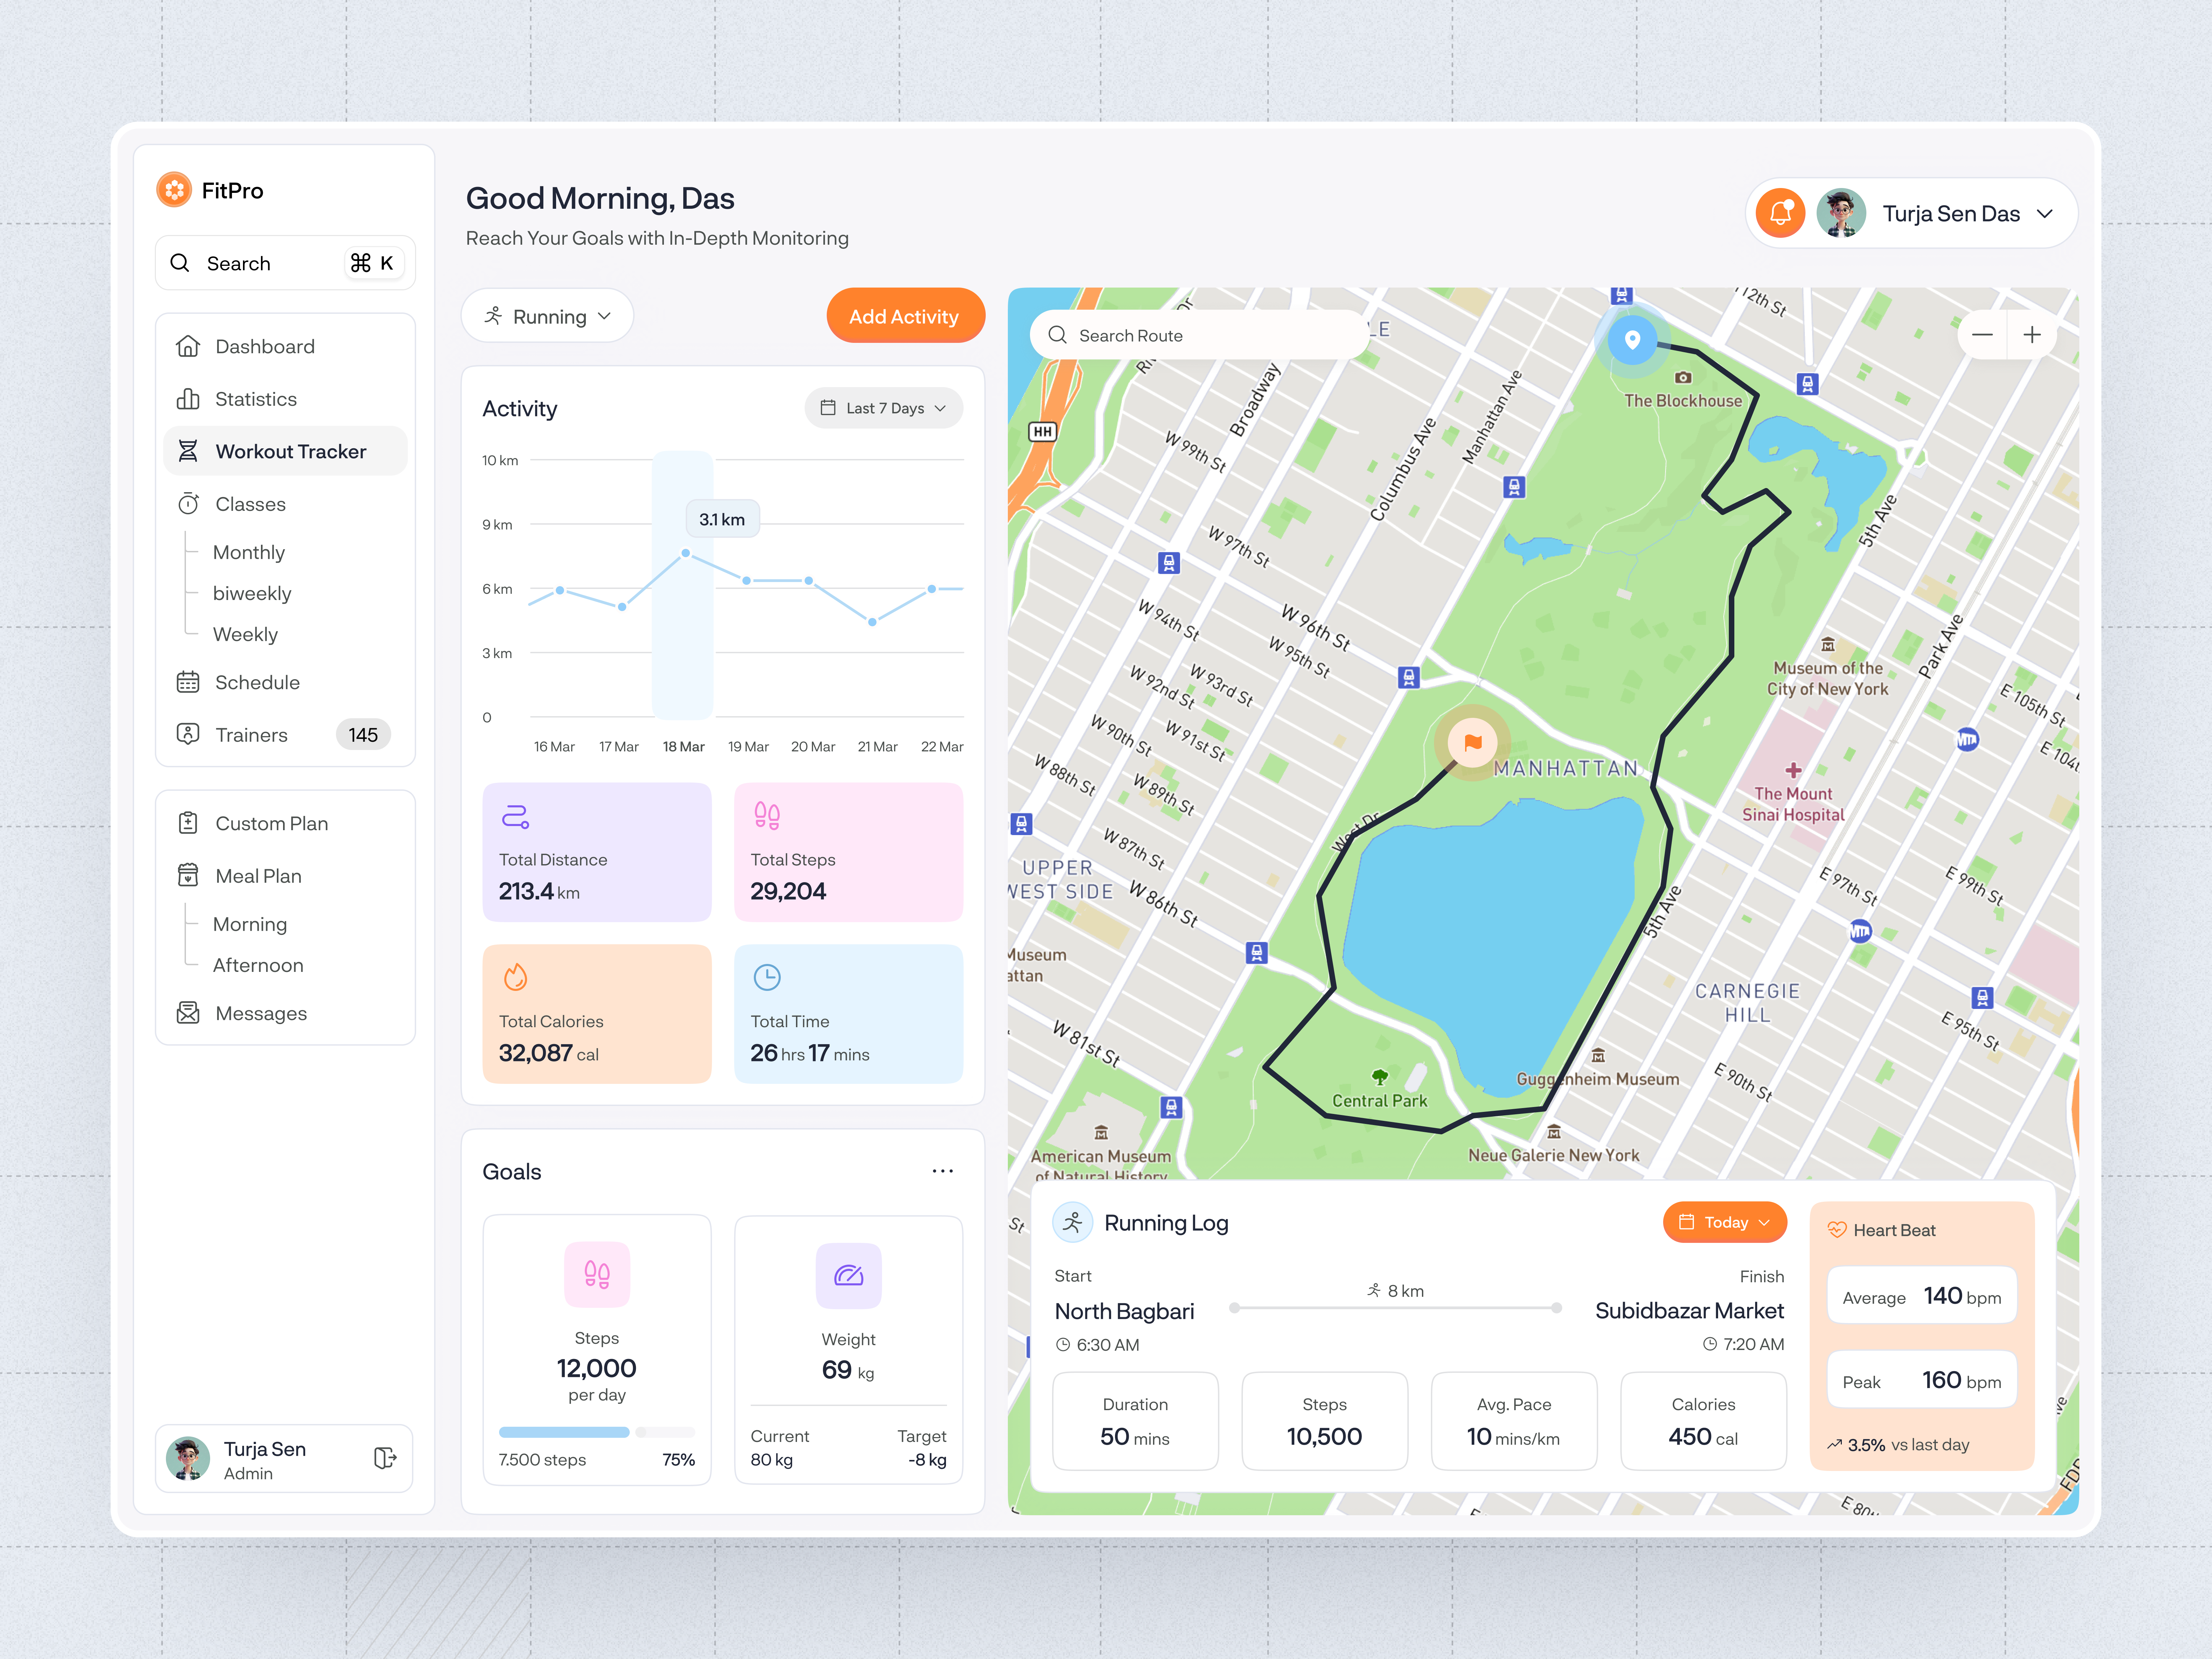Screen dimensions: 2212x1659
Task: Click the Schedule calendar icon
Action: pos(188,682)
